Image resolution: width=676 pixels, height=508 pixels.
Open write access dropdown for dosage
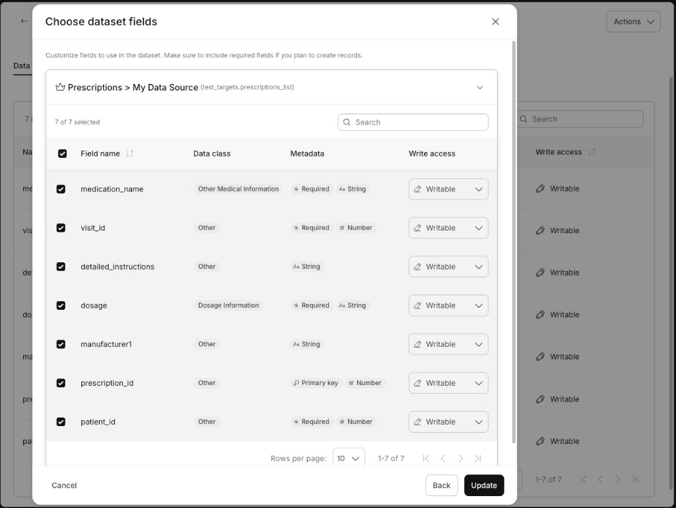[448, 305]
